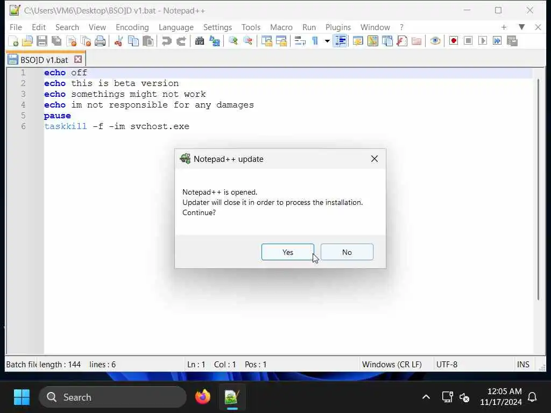This screenshot has height=413, width=551.
Task: Toggle Word wrap toolbar icon
Action: [x=300, y=41]
